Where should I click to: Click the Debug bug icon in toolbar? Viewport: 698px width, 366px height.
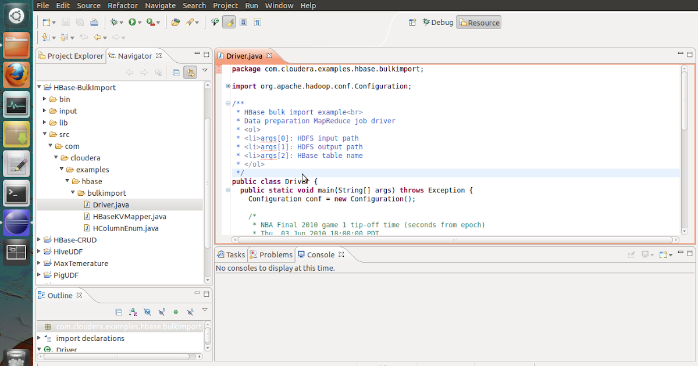coord(114,22)
